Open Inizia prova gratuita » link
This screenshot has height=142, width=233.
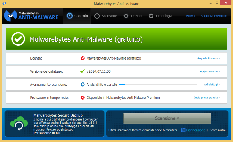click(207, 98)
